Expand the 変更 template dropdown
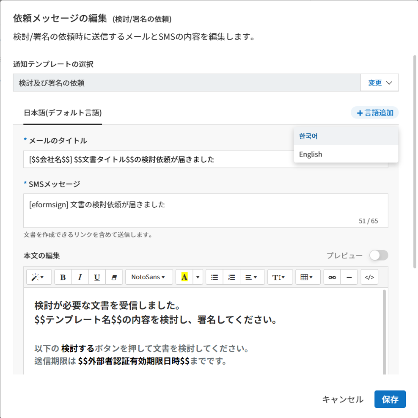Screen dimensions: 418x418 [x=379, y=83]
